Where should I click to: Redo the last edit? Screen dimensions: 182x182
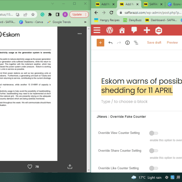(119, 43)
